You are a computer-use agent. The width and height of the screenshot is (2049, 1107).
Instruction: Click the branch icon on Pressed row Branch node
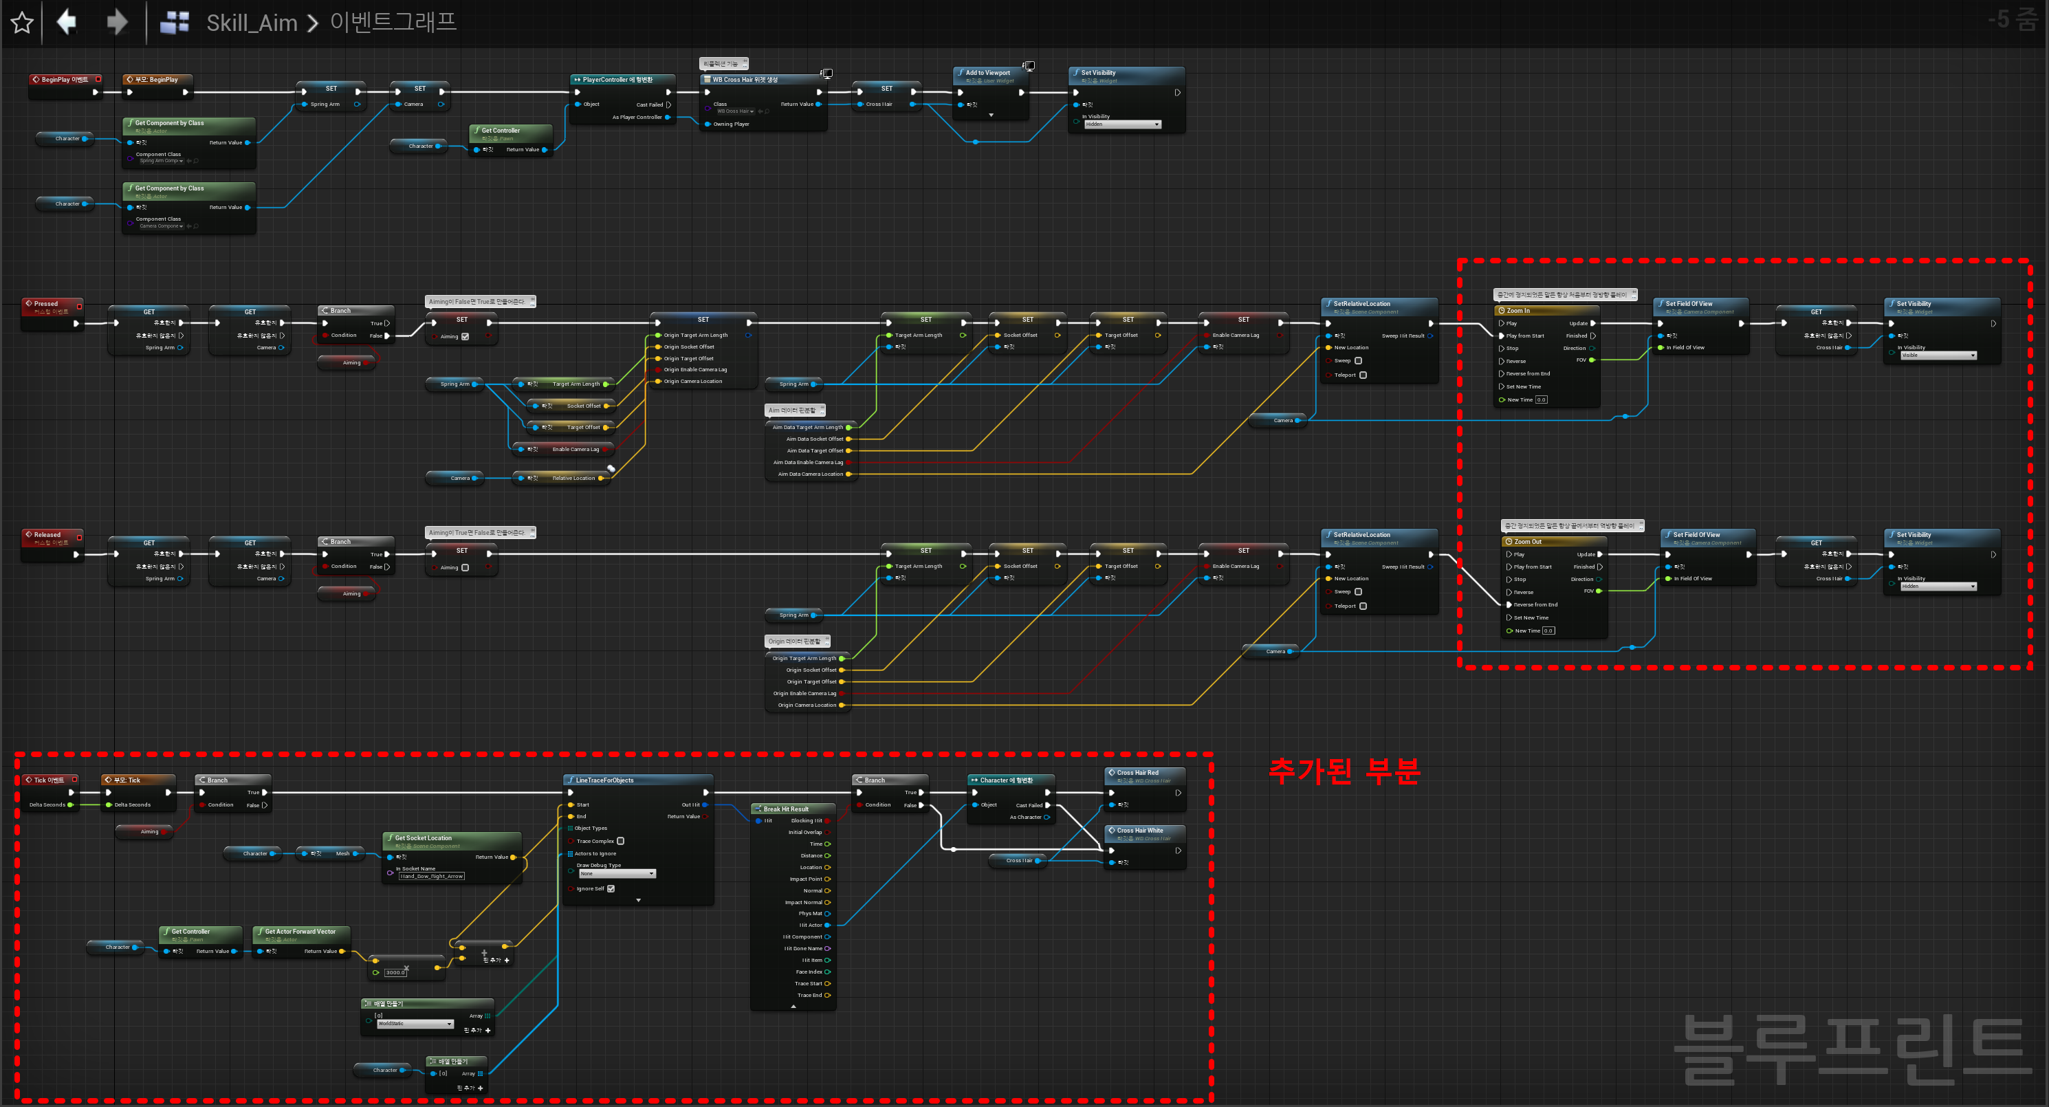325,311
